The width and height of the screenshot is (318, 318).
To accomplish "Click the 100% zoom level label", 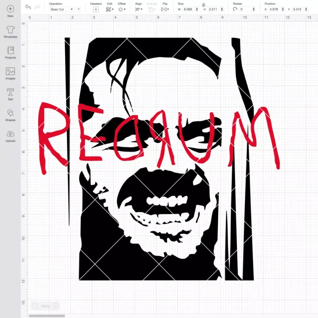I will point(45,306).
